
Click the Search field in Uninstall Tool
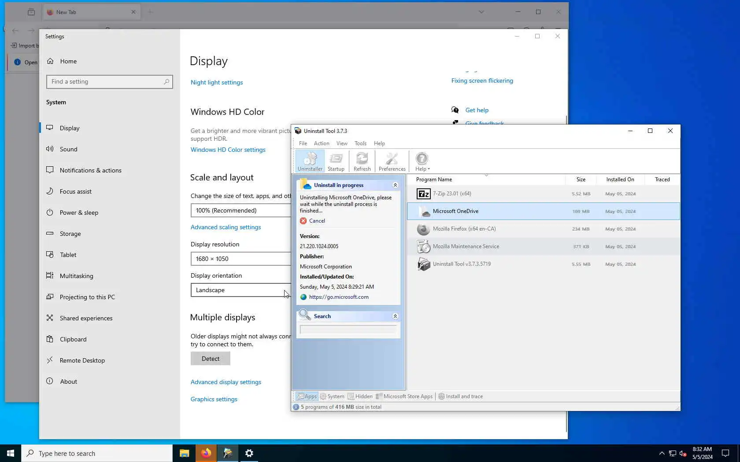(x=348, y=329)
